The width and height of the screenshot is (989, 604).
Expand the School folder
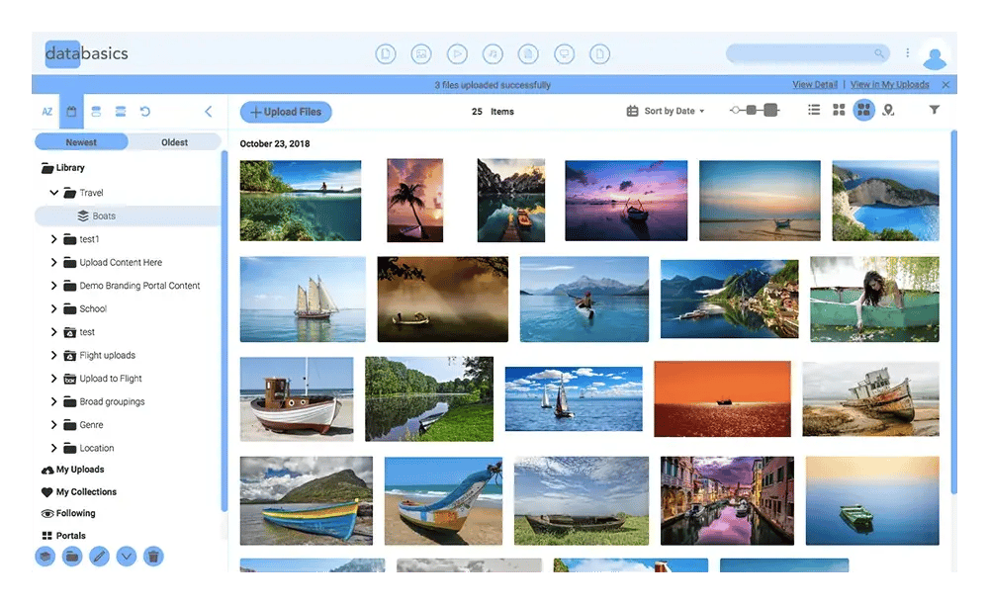pyautogui.click(x=54, y=308)
